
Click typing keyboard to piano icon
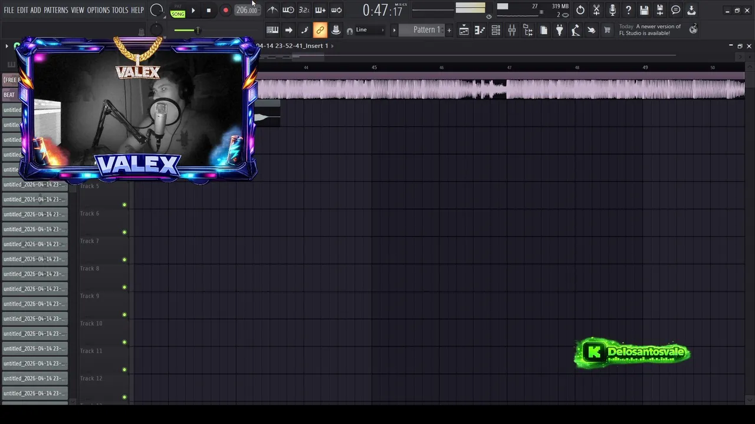(273, 30)
